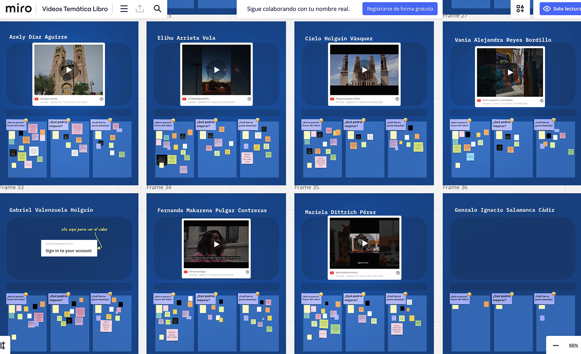The width and height of the screenshot is (581, 354).
Task: Open the 55% zoom level menu
Action: click(573, 346)
